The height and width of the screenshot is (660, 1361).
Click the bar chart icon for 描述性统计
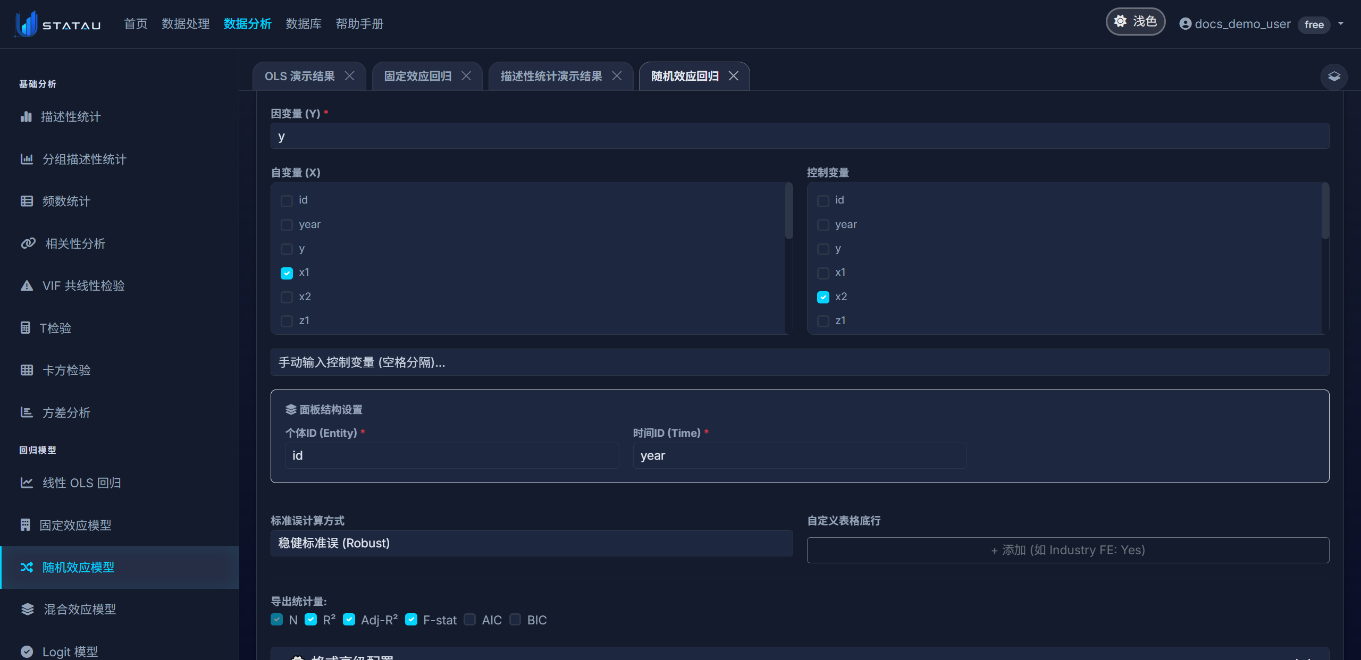26,117
